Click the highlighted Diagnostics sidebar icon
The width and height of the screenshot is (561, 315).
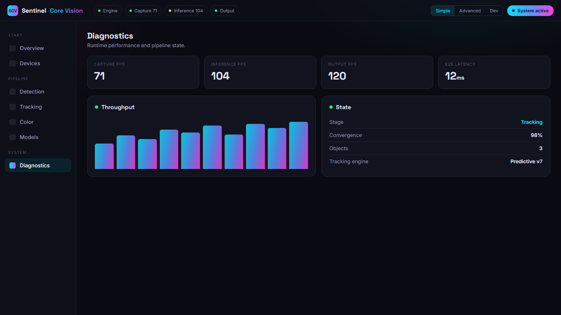pos(13,166)
